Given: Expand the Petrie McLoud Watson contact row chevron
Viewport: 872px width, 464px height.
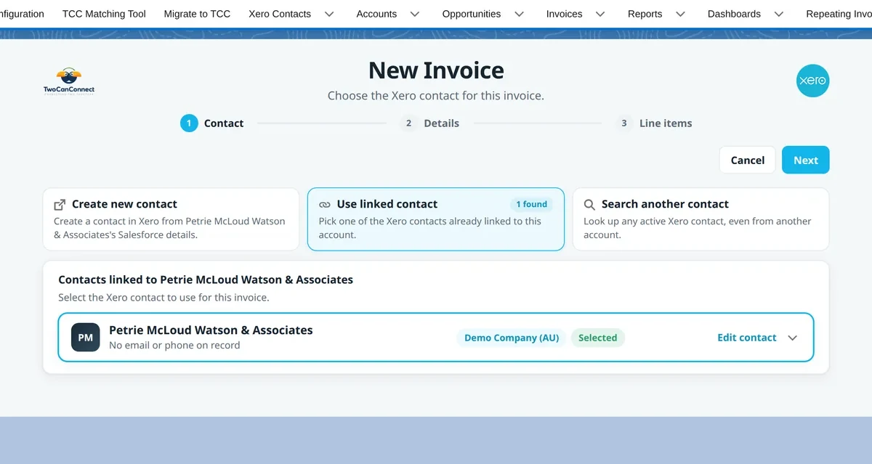Looking at the screenshot, I should point(793,338).
